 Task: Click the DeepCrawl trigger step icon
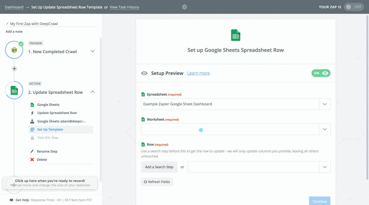pos(14,50)
